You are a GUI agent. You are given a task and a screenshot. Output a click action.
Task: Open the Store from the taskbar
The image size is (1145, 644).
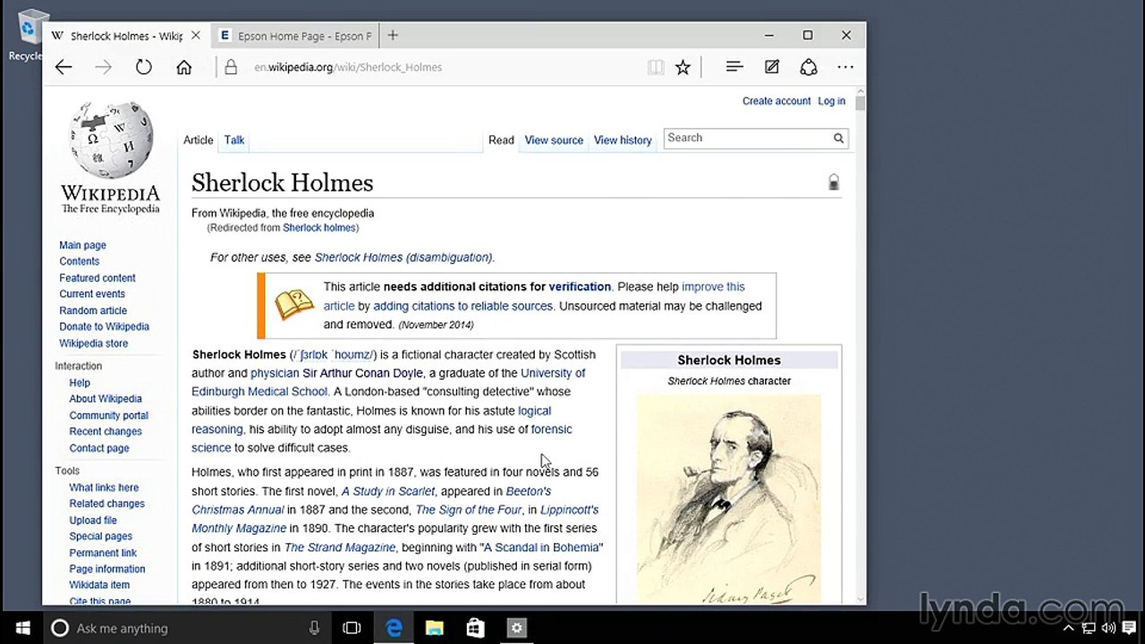click(475, 628)
